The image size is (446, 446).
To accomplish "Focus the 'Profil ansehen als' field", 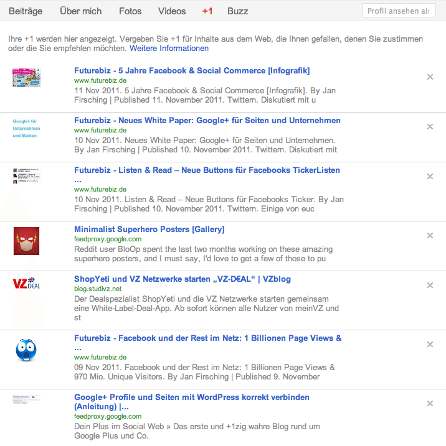I will coord(399,11).
